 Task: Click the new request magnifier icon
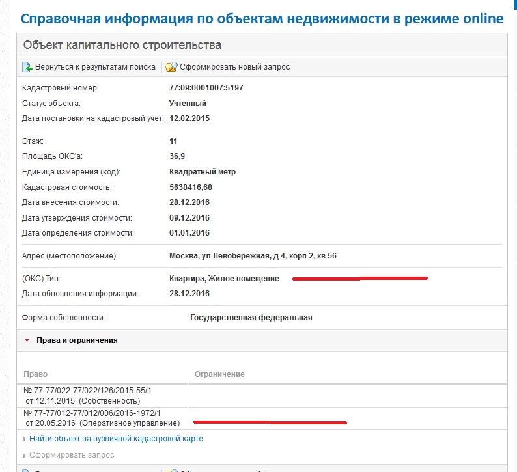[x=171, y=67]
